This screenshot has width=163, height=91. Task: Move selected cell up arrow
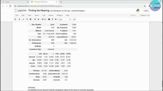point(35,19)
